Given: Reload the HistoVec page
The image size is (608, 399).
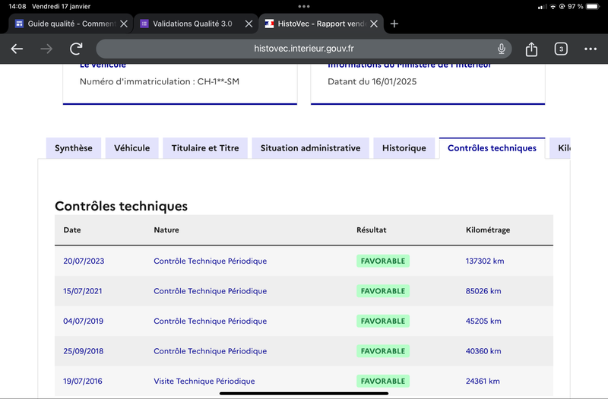Looking at the screenshot, I should (76, 49).
